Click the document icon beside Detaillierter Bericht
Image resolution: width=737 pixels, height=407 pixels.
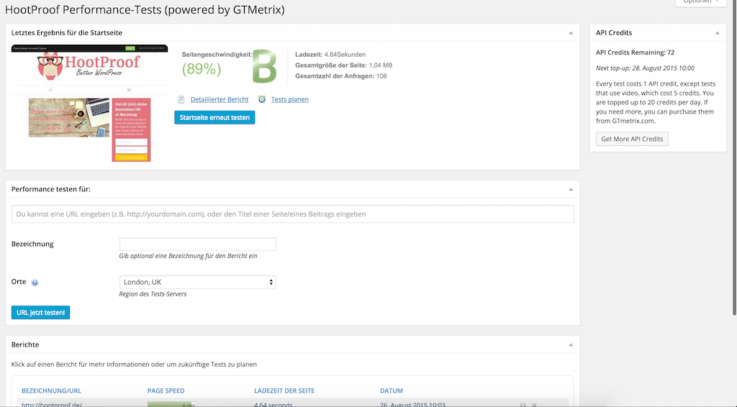(x=181, y=99)
